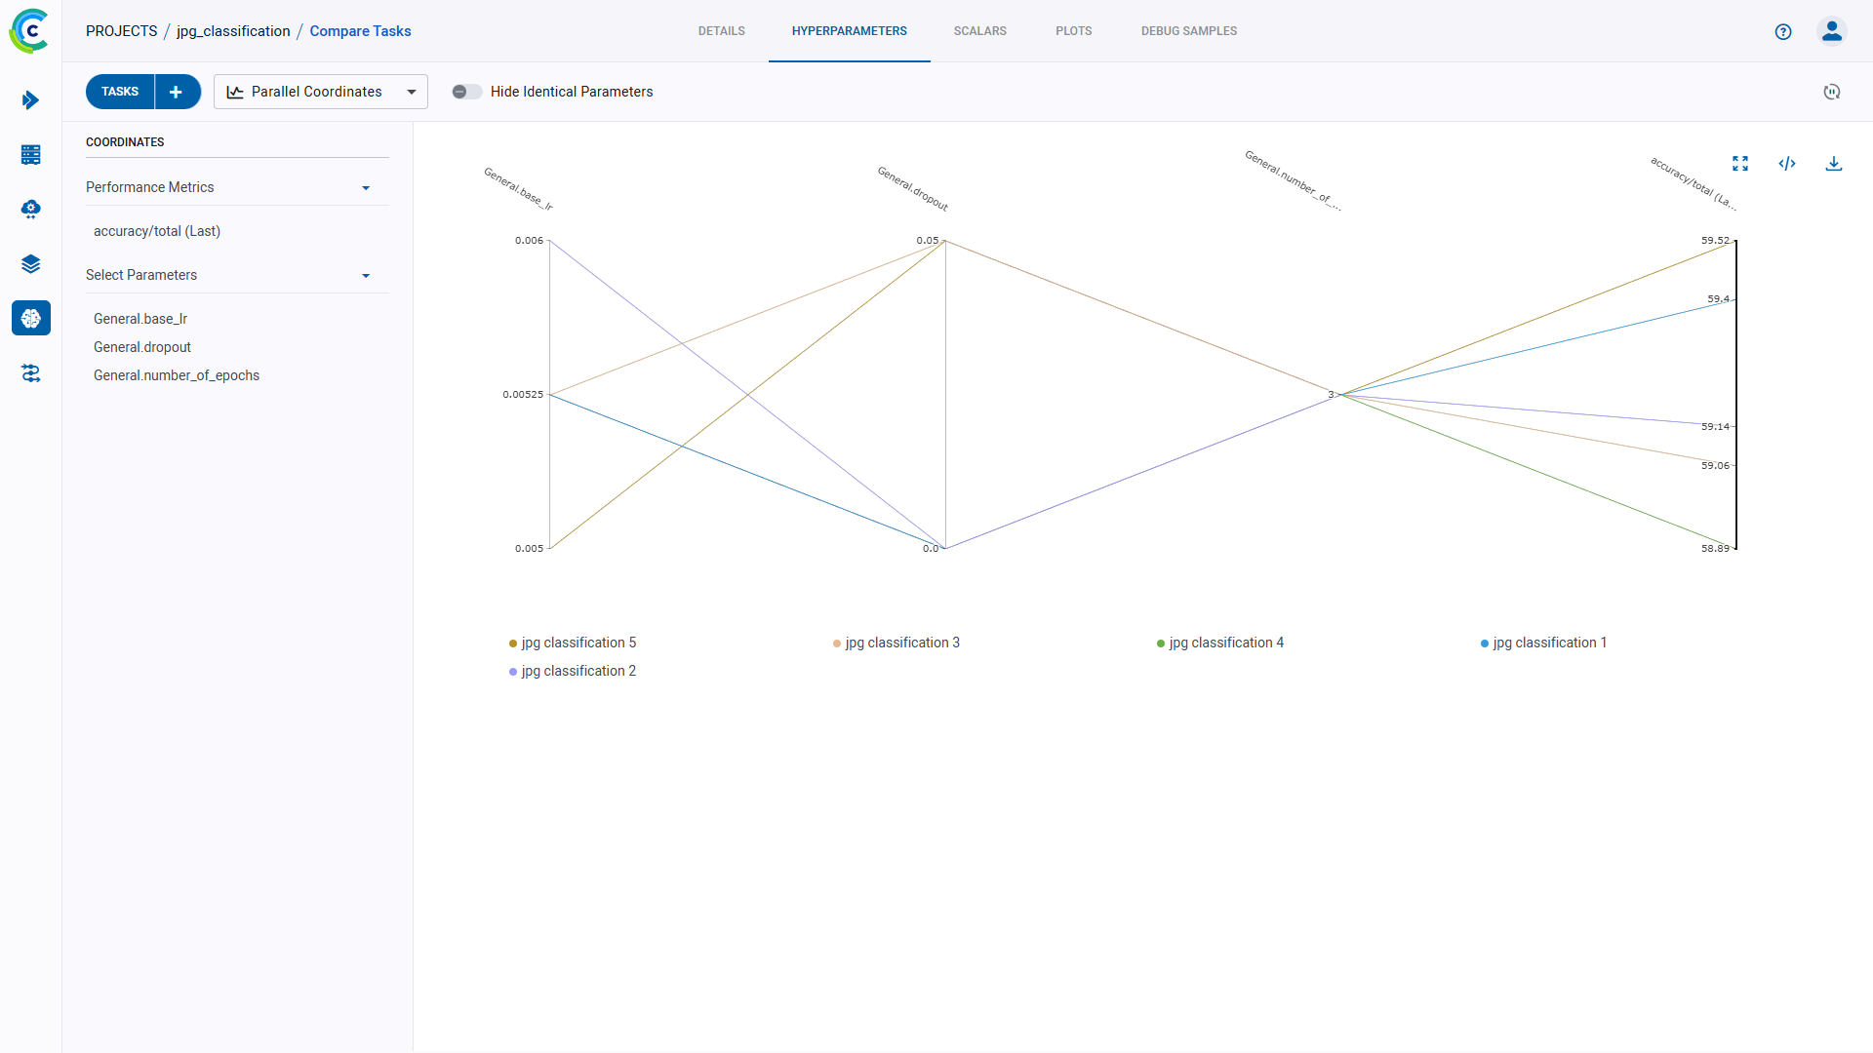The height and width of the screenshot is (1053, 1873).
Task: Open the workers and queues sidebar icon
Action: pos(30,373)
